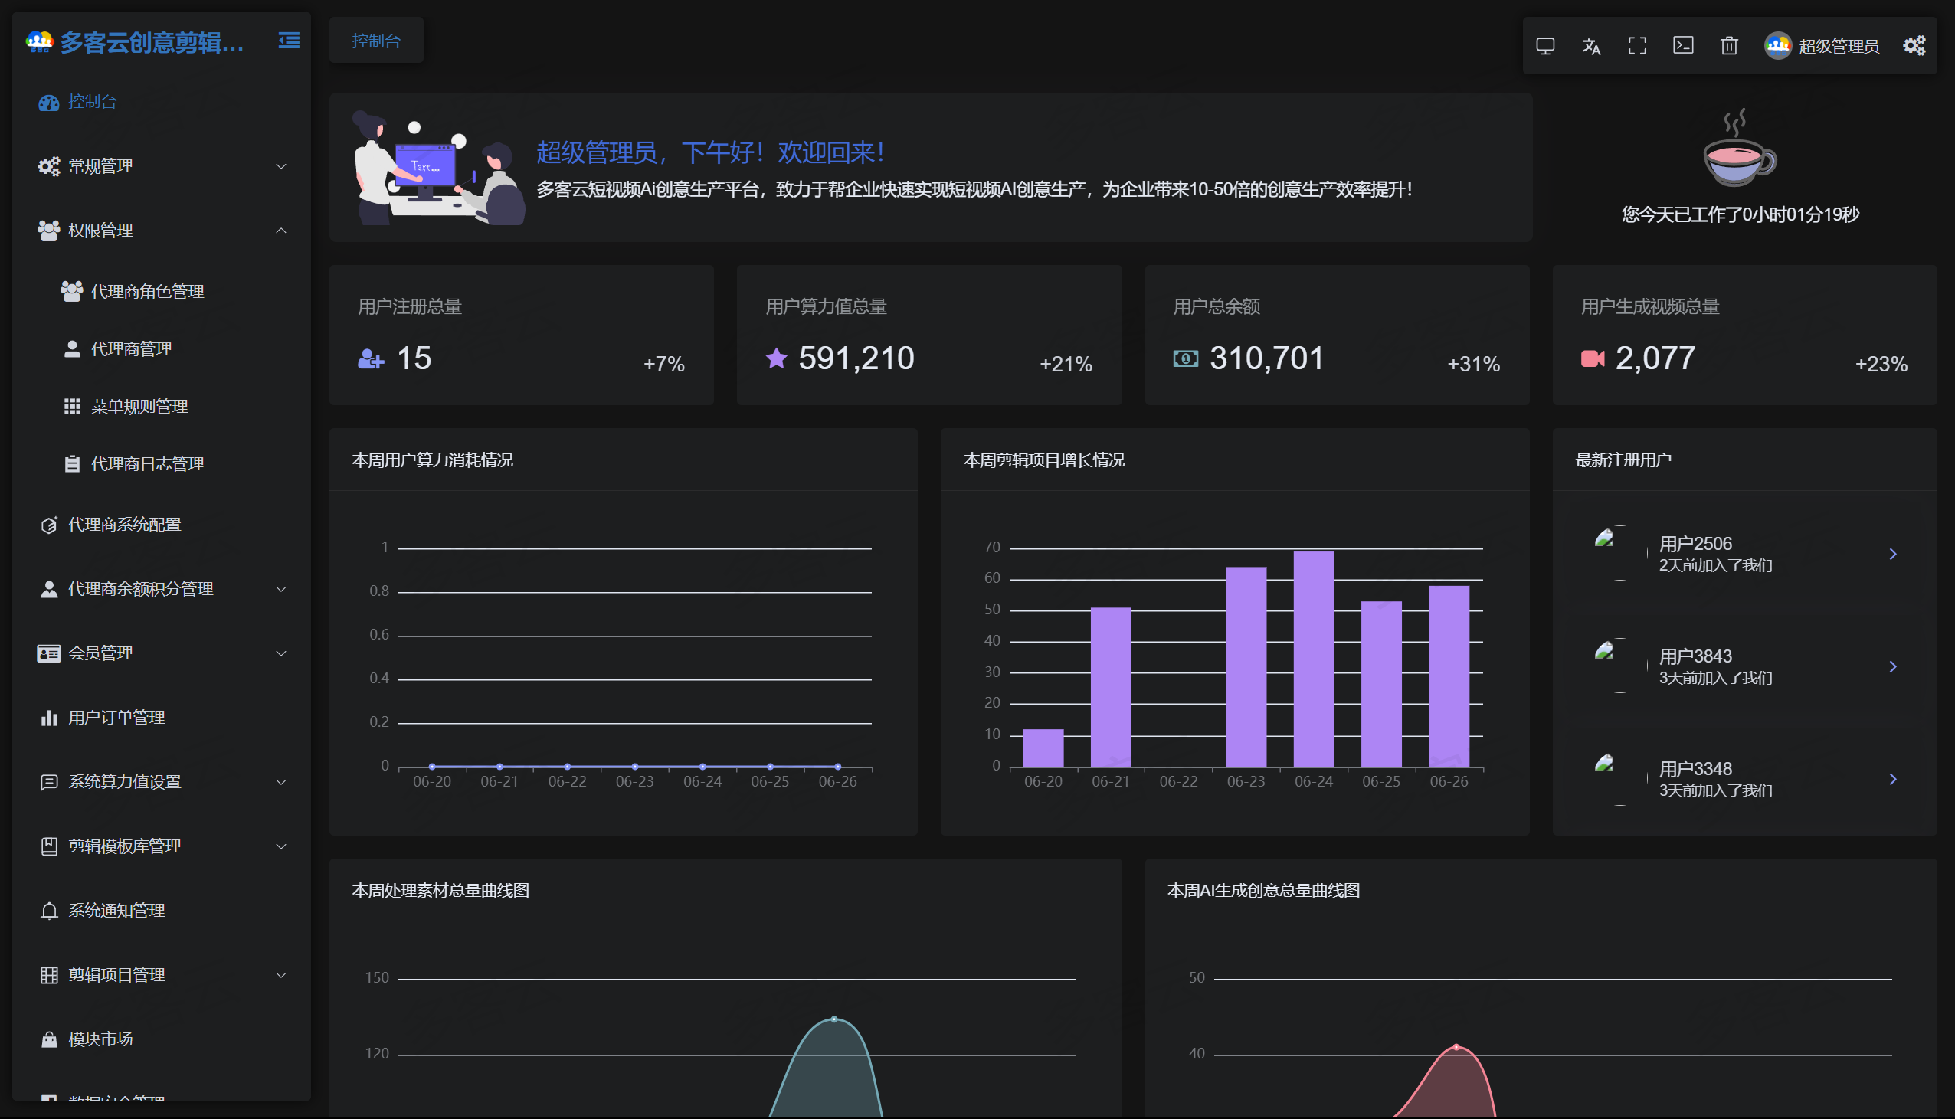Open the terminal console icon

[x=1683, y=46]
